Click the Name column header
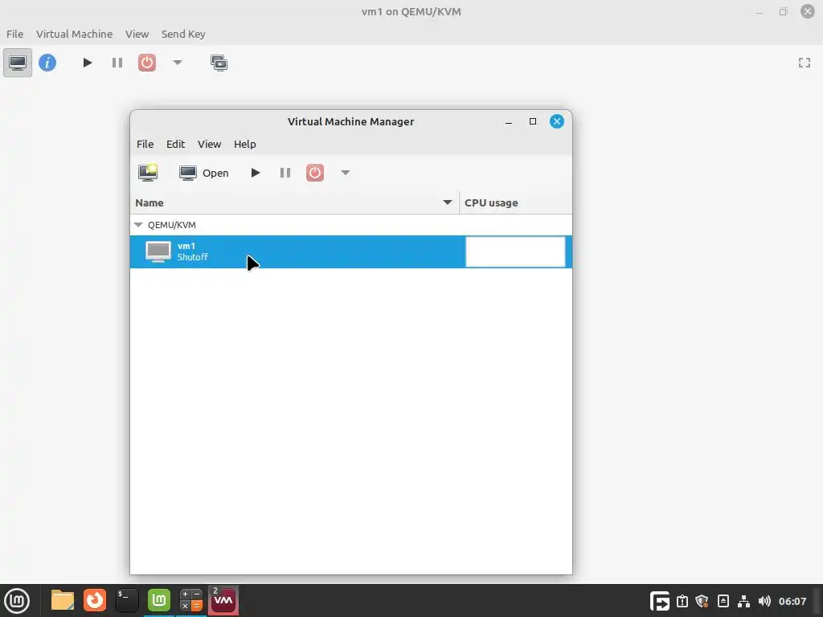 (x=294, y=203)
